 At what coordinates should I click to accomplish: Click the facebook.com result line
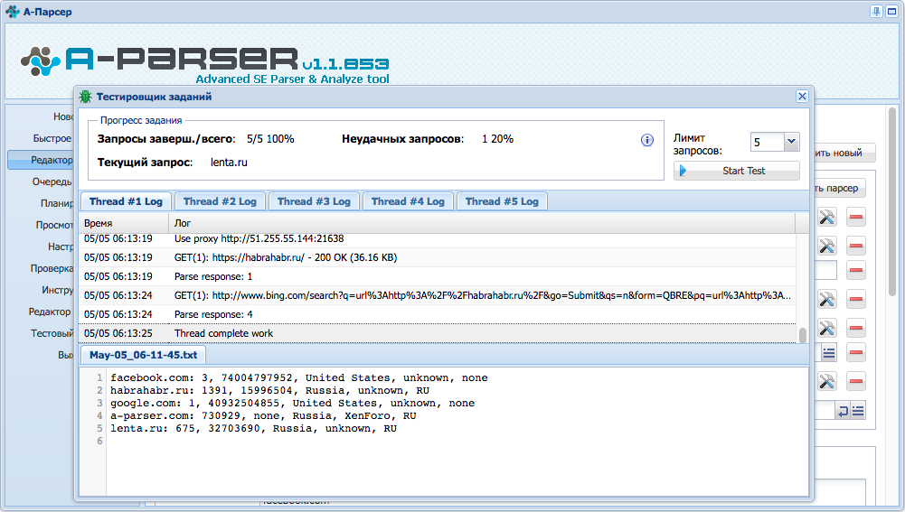point(299,377)
